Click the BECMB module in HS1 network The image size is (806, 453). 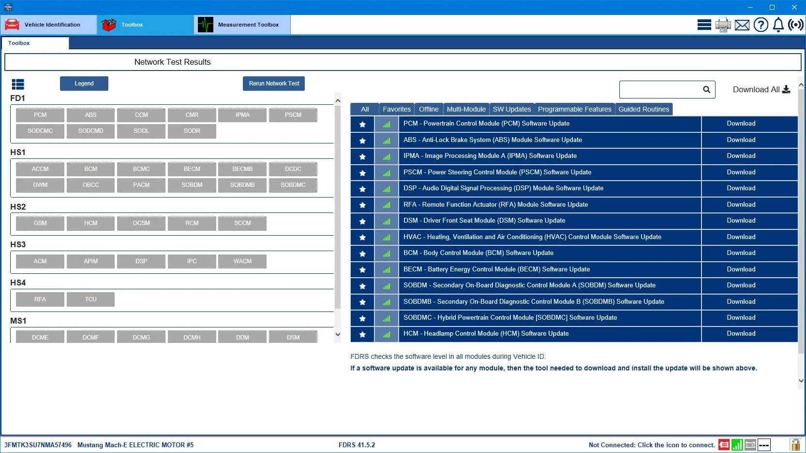(242, 169)
